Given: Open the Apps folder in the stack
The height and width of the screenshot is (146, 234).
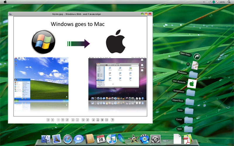Looking at the screenshot, I should [x=188, y=129].
